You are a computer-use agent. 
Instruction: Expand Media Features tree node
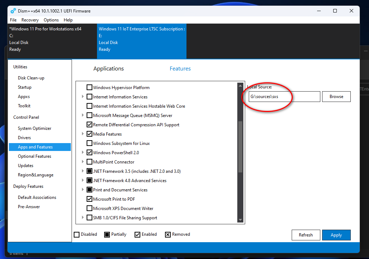(83, 134)
